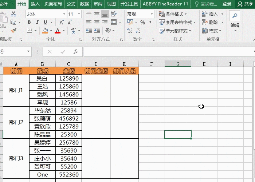
Task: Click the Format Painter brush icon
Action: point(13,31)
